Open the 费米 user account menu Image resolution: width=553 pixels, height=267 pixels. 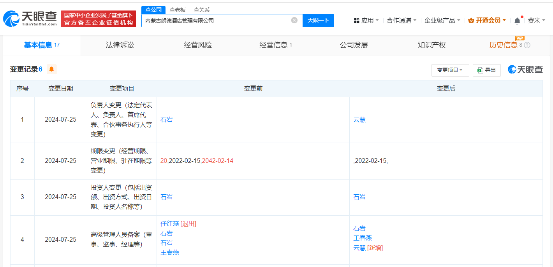(536, 21)
